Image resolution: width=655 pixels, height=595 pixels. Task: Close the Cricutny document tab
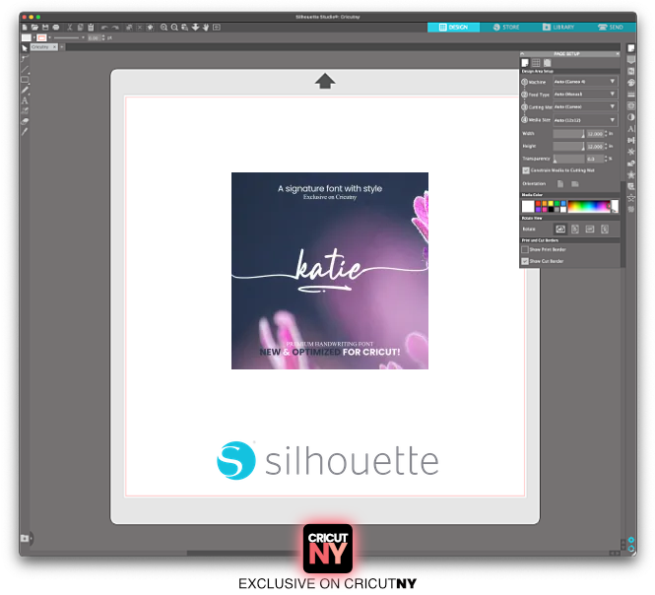[54, 47]
